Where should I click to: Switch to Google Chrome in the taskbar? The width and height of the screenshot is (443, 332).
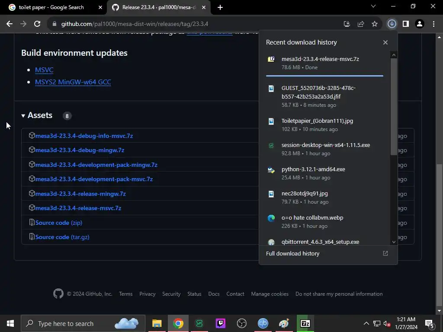178,323
